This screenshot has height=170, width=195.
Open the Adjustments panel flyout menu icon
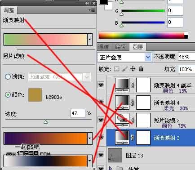[x=92, y=10]
